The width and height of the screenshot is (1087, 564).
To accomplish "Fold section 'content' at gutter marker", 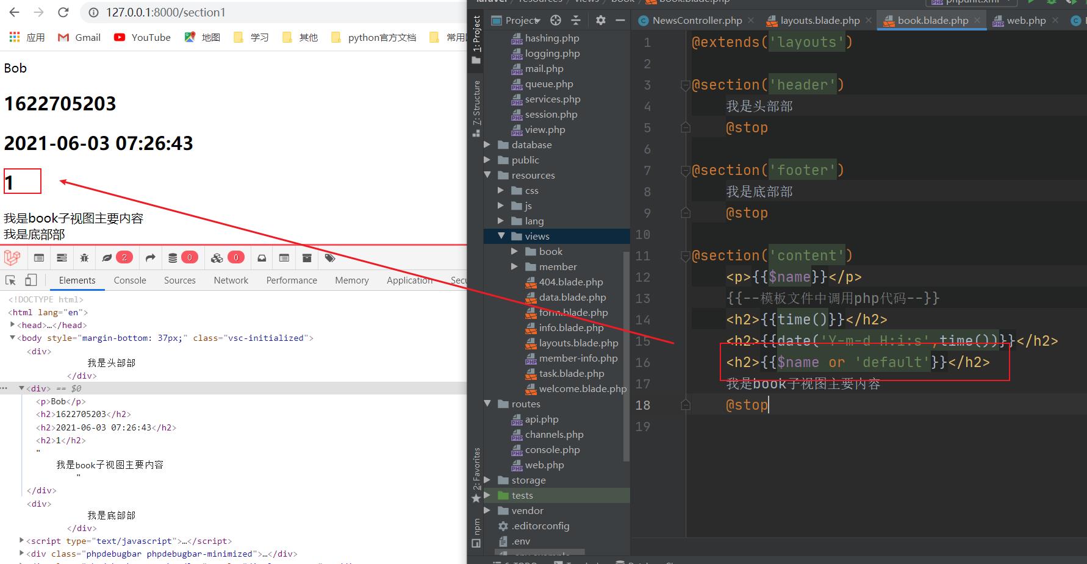I will (x=685, y=256).
